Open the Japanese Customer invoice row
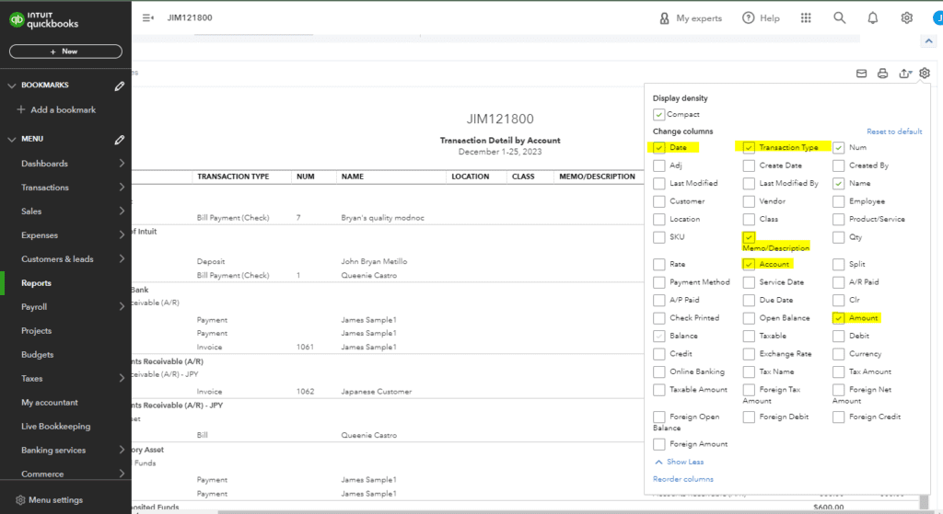The height and width of the screenshot is (514, 943). pyautogui.click(x=377, y=392)
